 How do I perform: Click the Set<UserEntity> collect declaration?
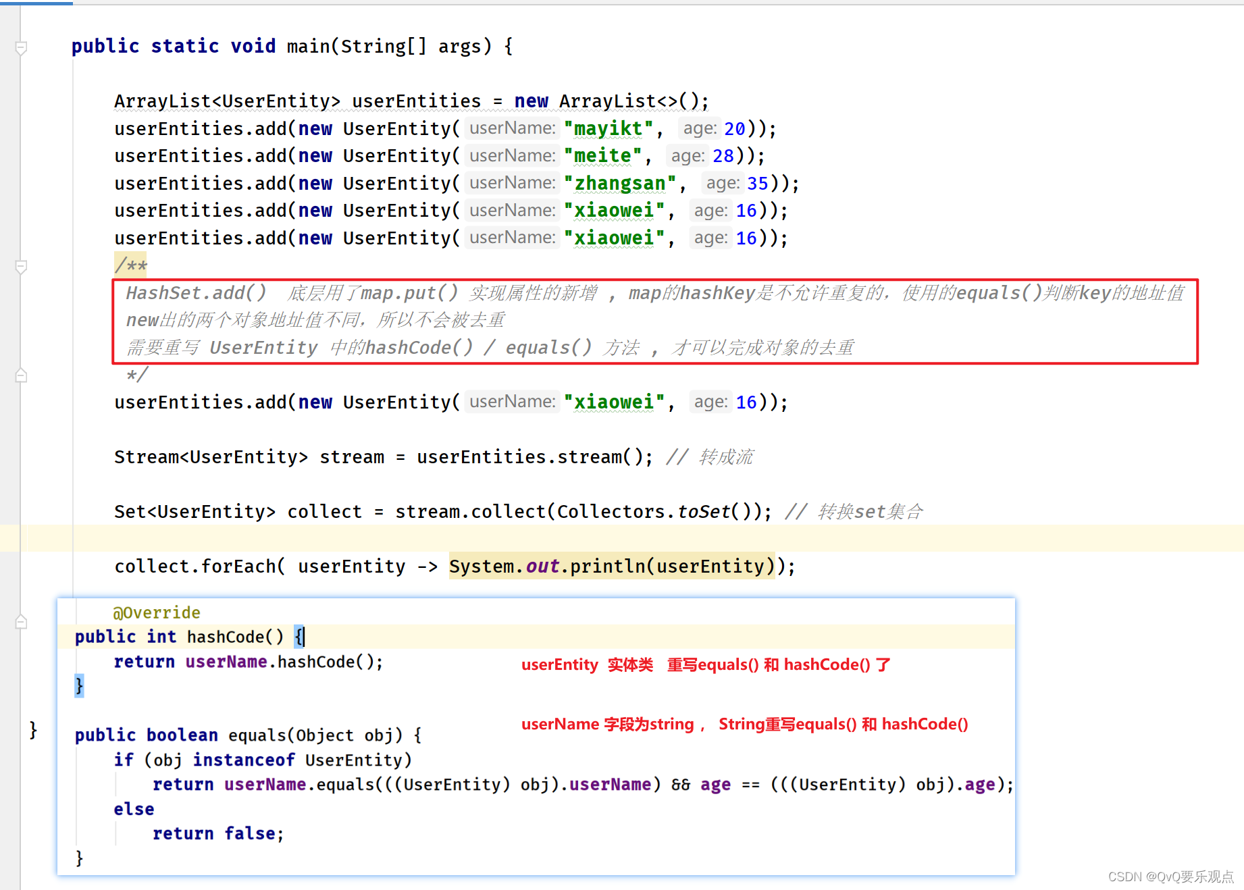(238, 512)
